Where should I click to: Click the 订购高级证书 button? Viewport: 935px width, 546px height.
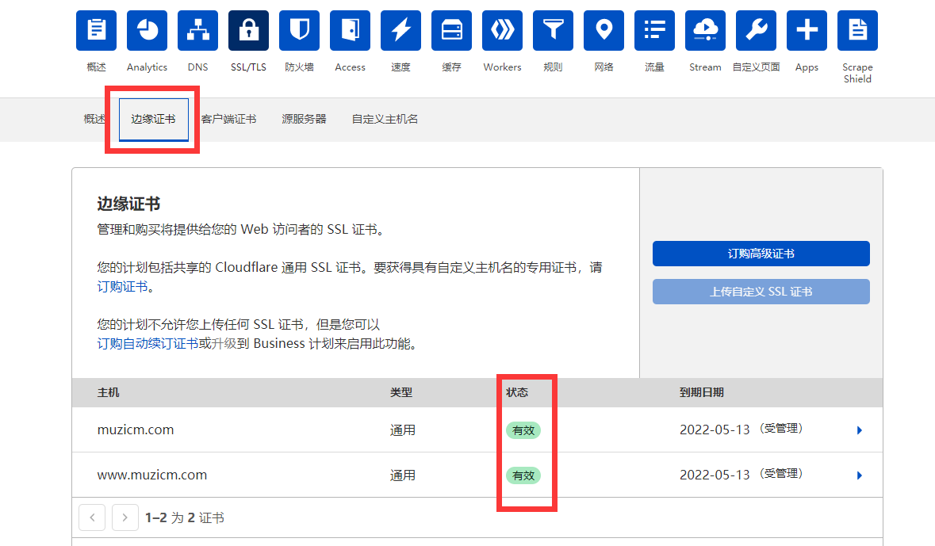click(x=761, y=254)
